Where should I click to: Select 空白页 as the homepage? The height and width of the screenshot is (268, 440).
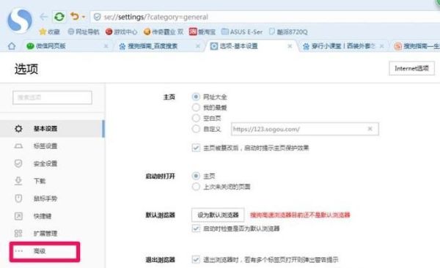pos(196,118)
